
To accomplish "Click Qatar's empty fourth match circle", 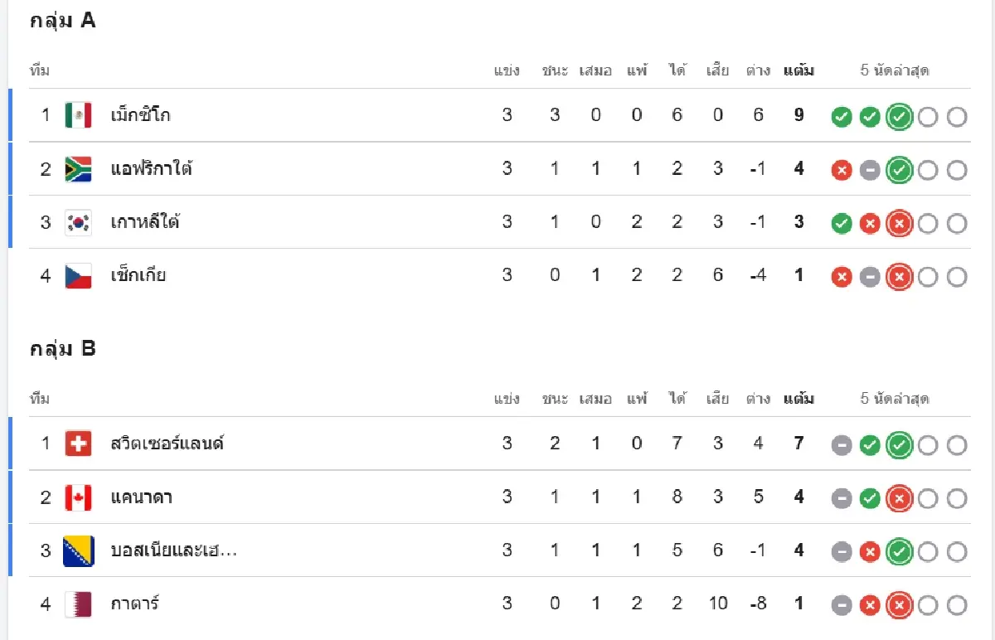I will (927, 606).
